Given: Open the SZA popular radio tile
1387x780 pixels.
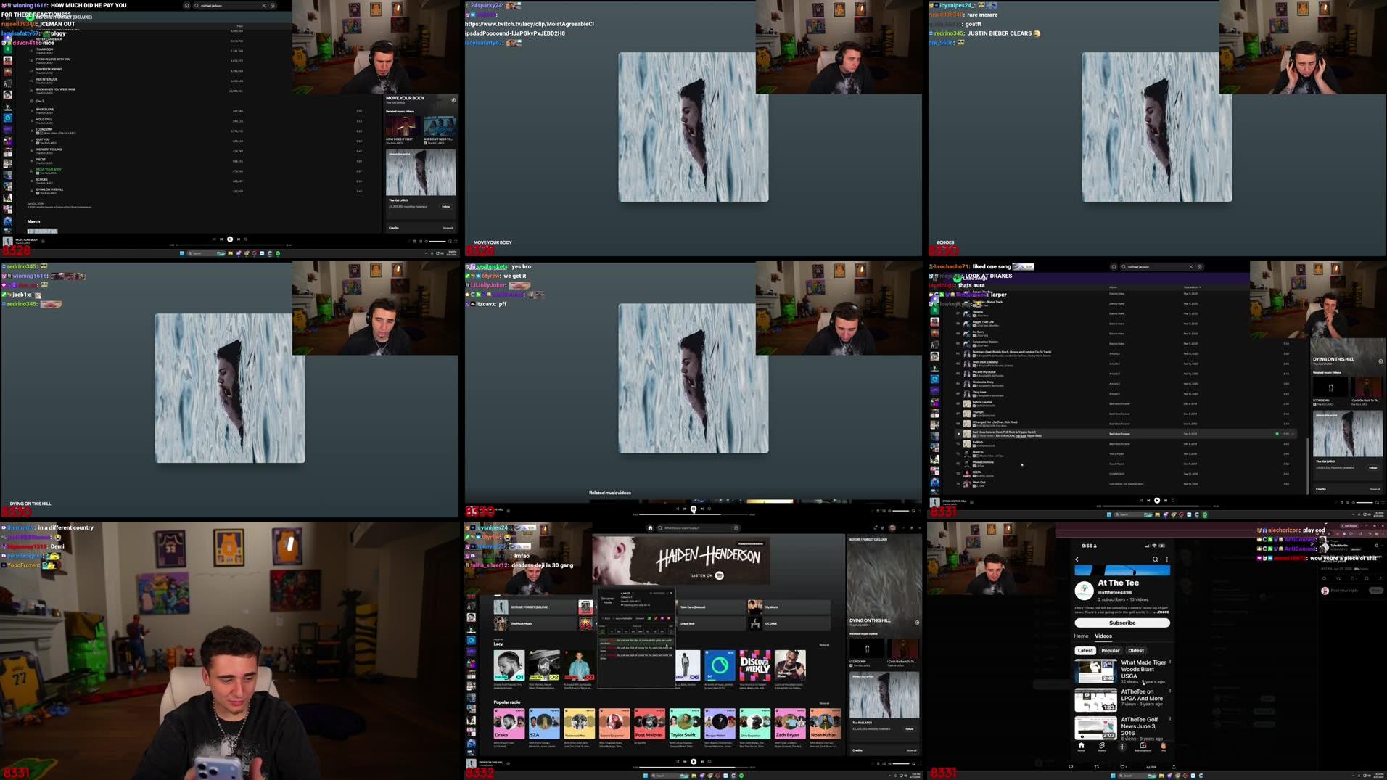Looking at the screenshot, I should tap(544, 723).
